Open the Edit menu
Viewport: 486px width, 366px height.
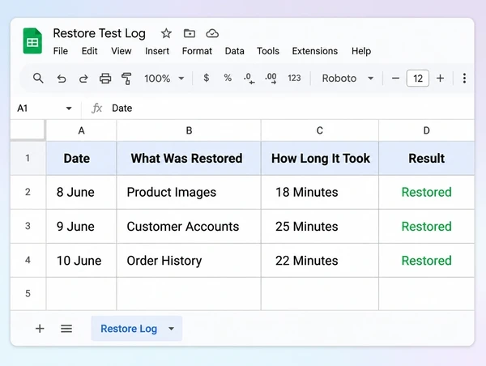[x=89, y=51]
